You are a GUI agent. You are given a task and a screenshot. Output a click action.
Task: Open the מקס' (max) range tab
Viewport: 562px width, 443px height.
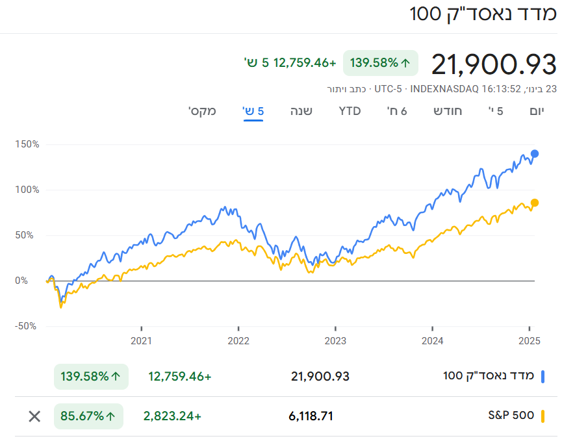(x=203, y=111)
